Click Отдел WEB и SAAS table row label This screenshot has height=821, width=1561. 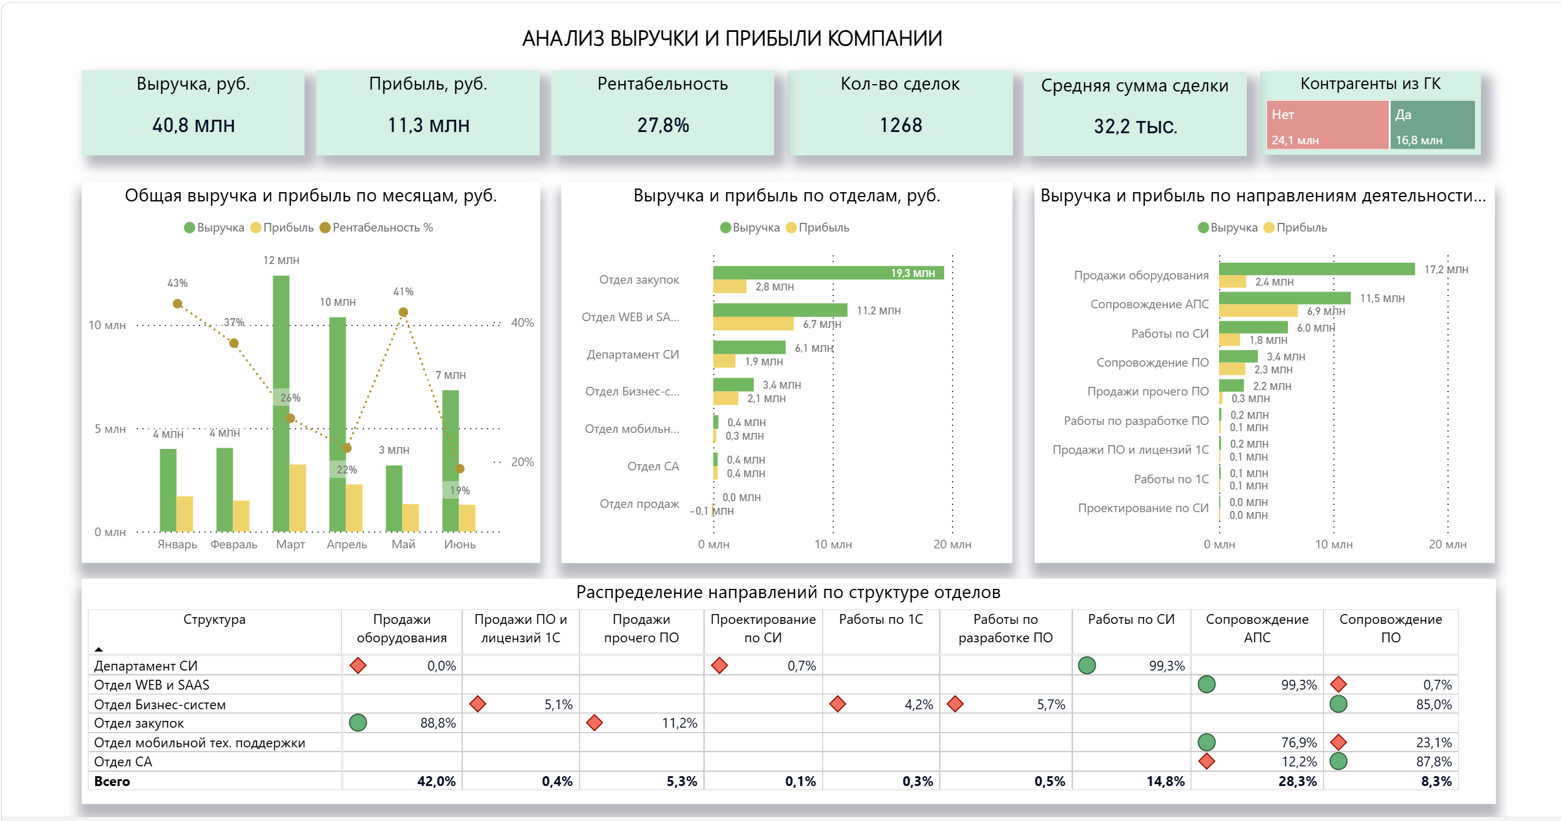152,685
